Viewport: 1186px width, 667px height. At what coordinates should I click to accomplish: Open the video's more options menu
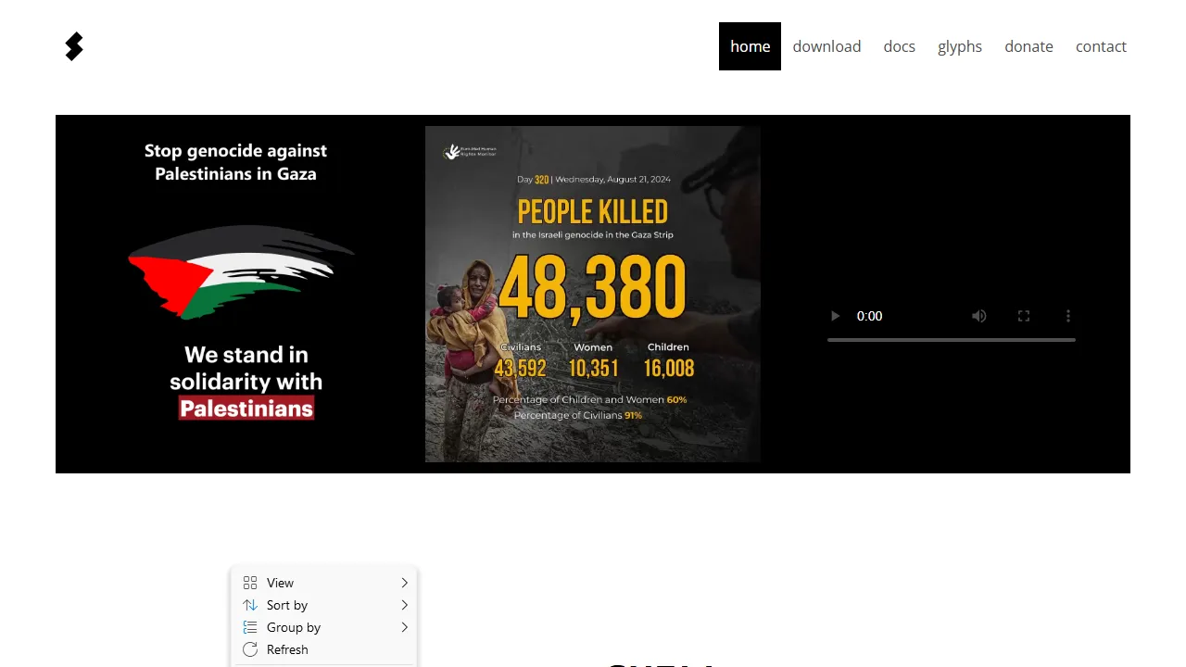coord(1068,316)
